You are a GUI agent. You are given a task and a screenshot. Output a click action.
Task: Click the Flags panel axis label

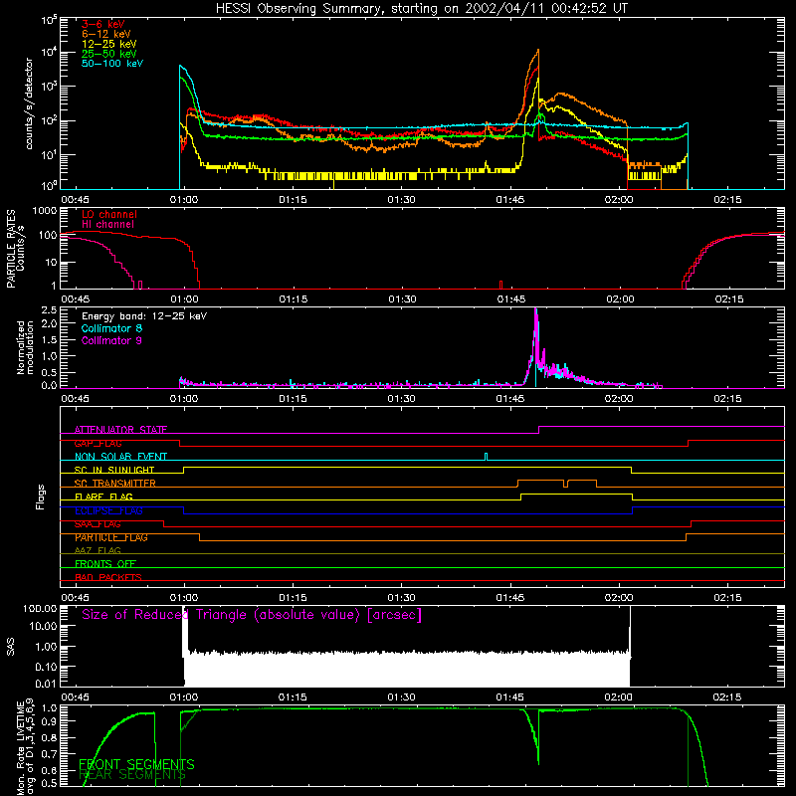tap(41, 497)
